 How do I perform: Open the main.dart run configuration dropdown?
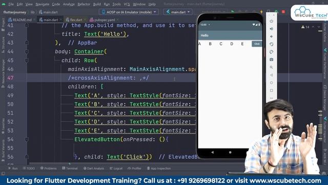pos(178,12)
